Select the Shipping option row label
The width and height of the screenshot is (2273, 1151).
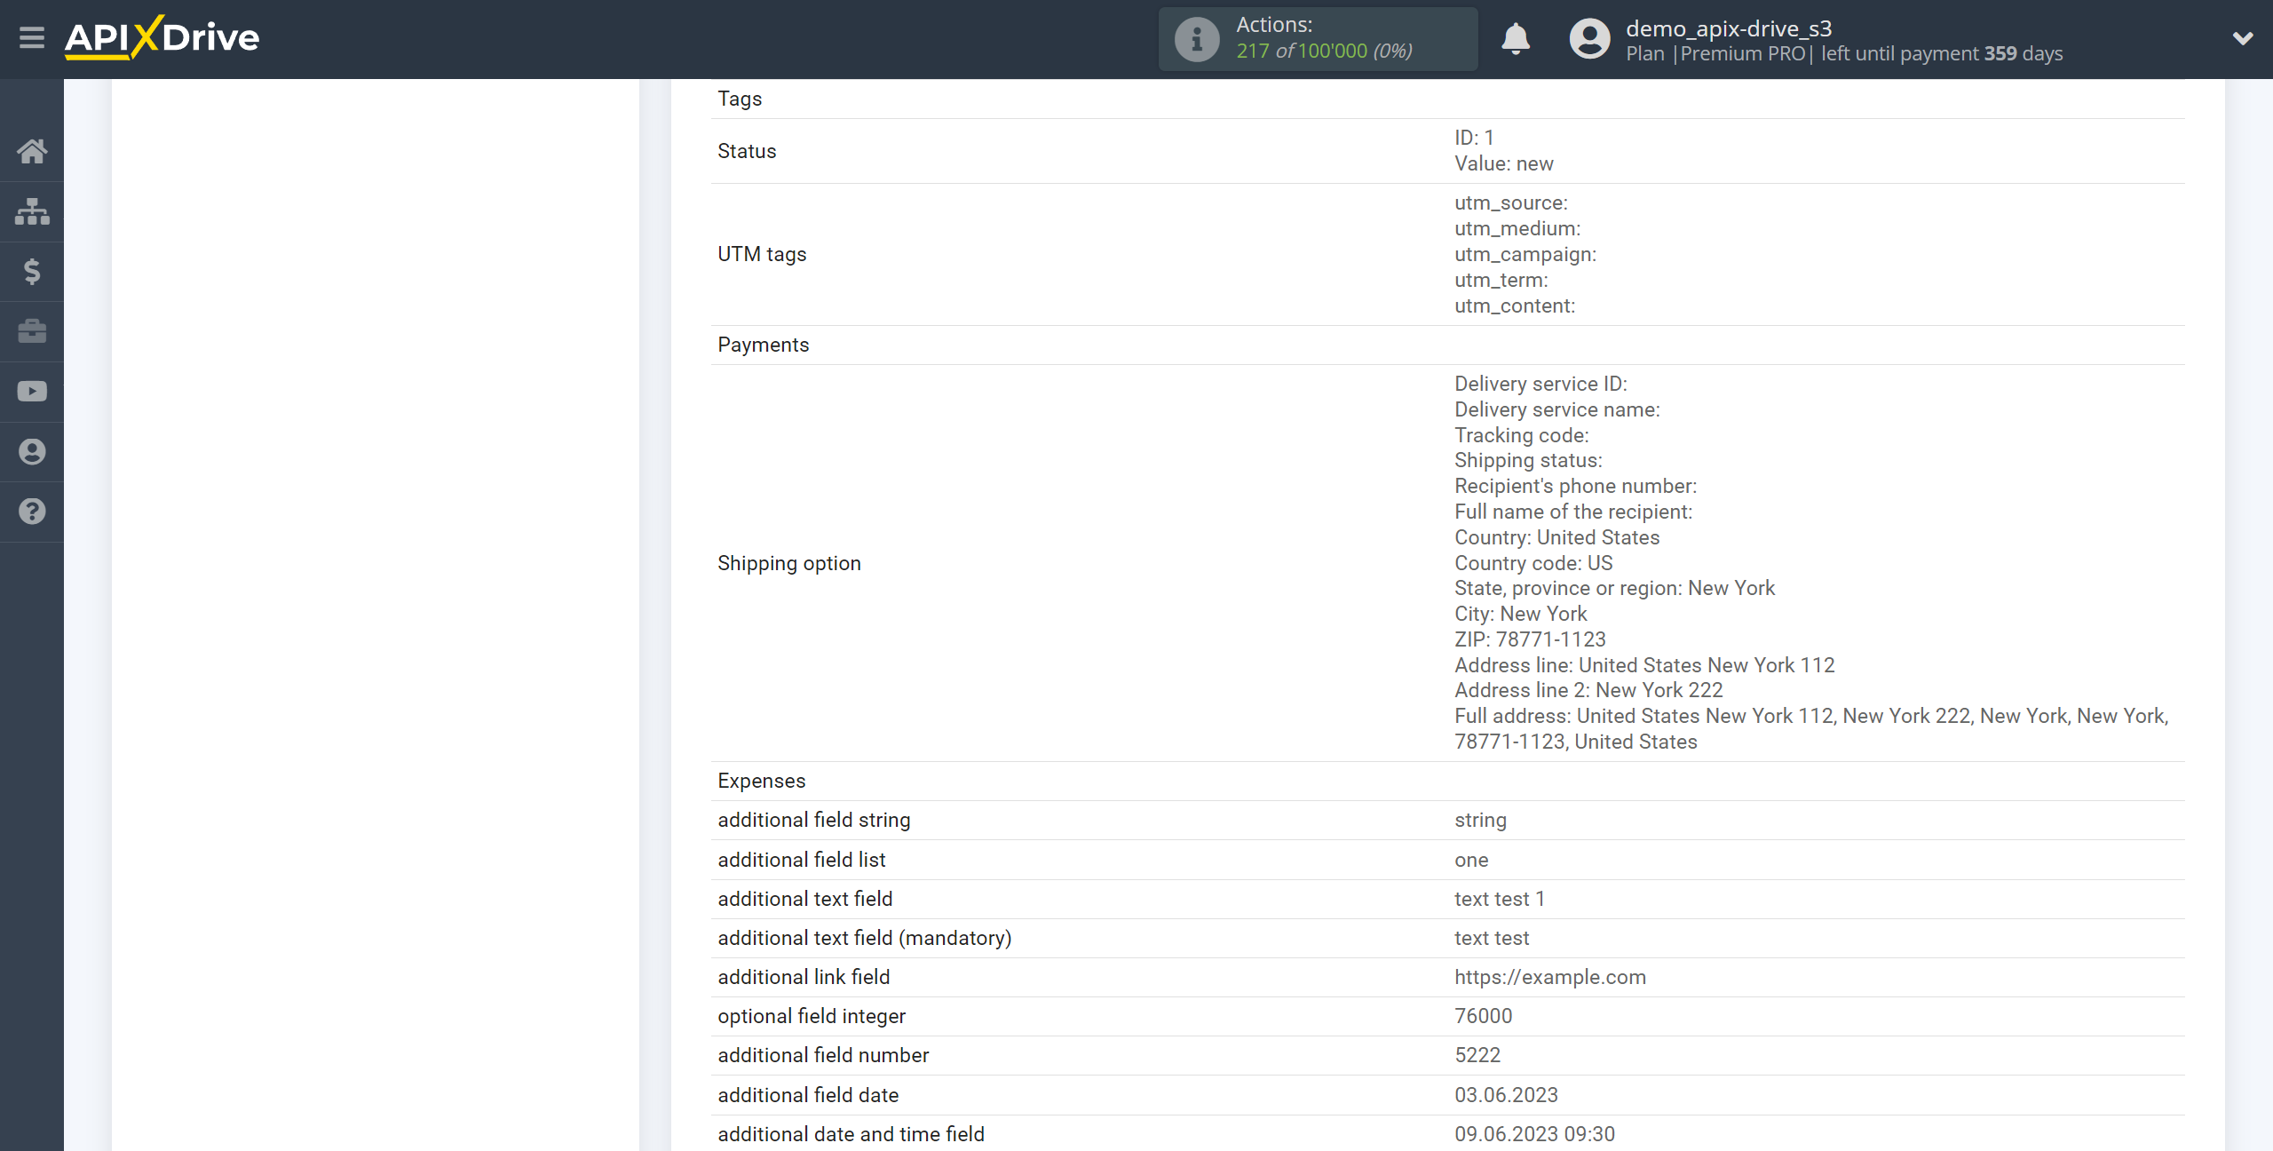(789, 563)
